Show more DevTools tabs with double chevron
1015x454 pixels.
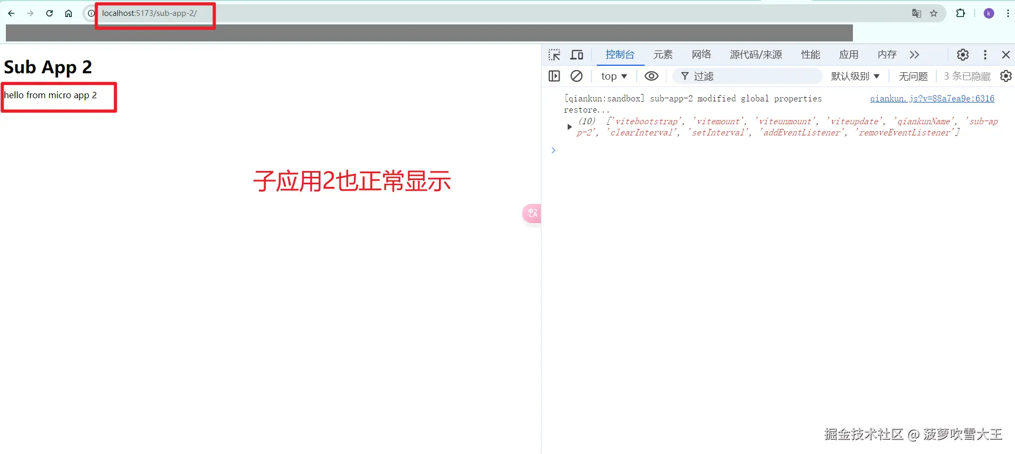point(914,55)
